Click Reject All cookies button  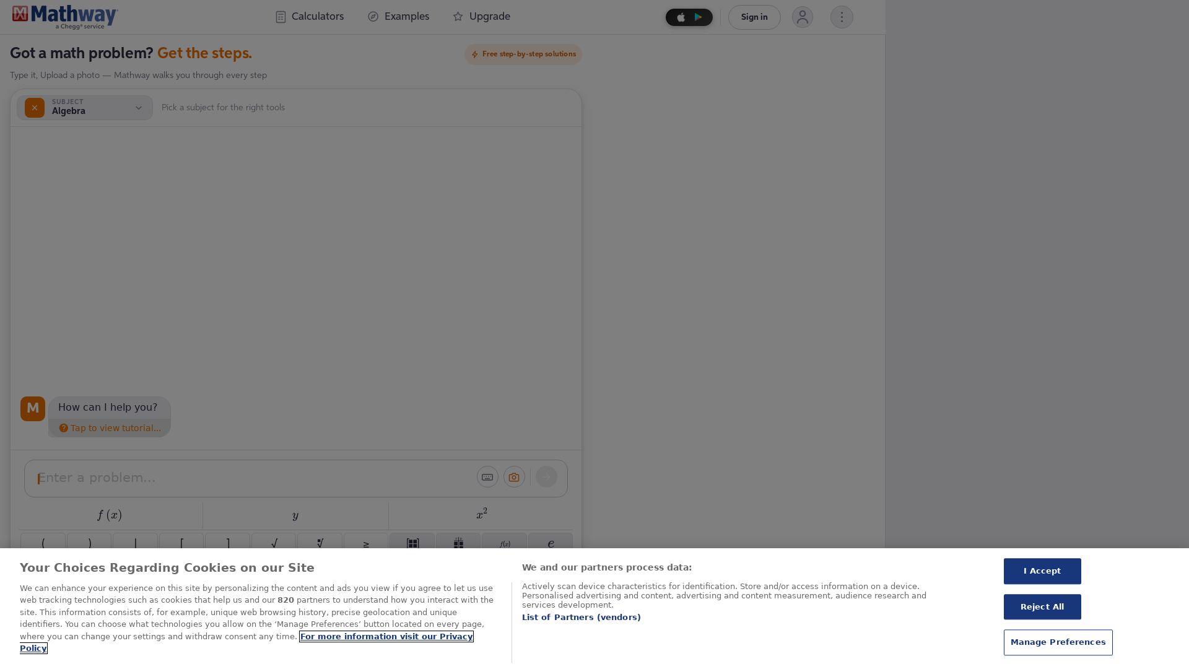click(1042, 607)
